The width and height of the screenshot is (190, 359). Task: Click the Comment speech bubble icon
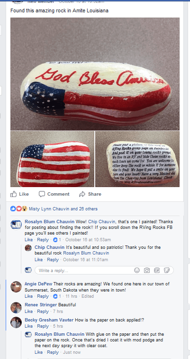(x=42, y=194)
